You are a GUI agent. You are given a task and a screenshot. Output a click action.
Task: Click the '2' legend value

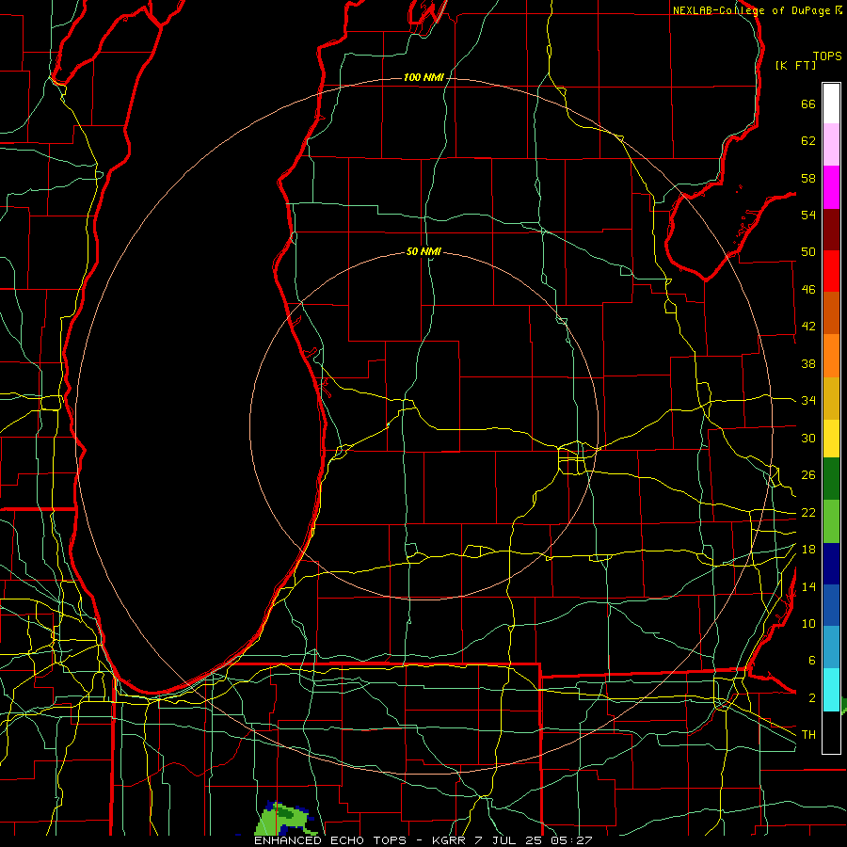(811, 698)
